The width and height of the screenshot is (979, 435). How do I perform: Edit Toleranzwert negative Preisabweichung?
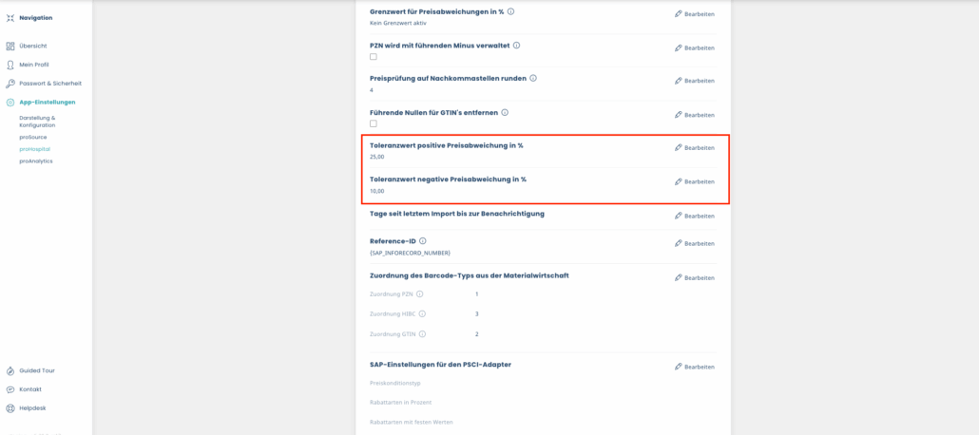tap(694, 181)
